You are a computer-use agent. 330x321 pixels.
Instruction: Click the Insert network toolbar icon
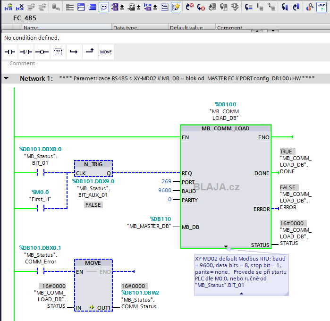tap(8, 7)
